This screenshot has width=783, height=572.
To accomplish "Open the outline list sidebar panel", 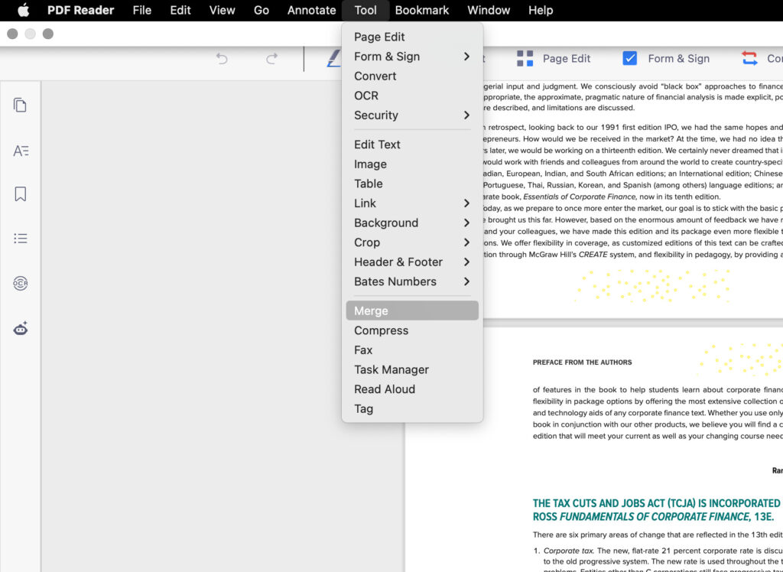I will 20,238.
